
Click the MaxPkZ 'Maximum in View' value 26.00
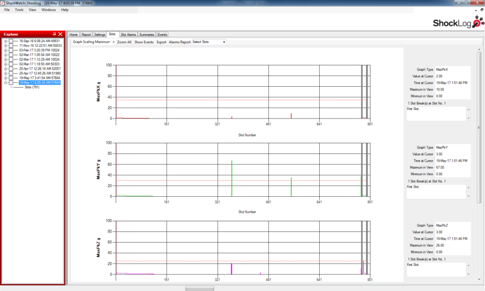pos(440,246)
